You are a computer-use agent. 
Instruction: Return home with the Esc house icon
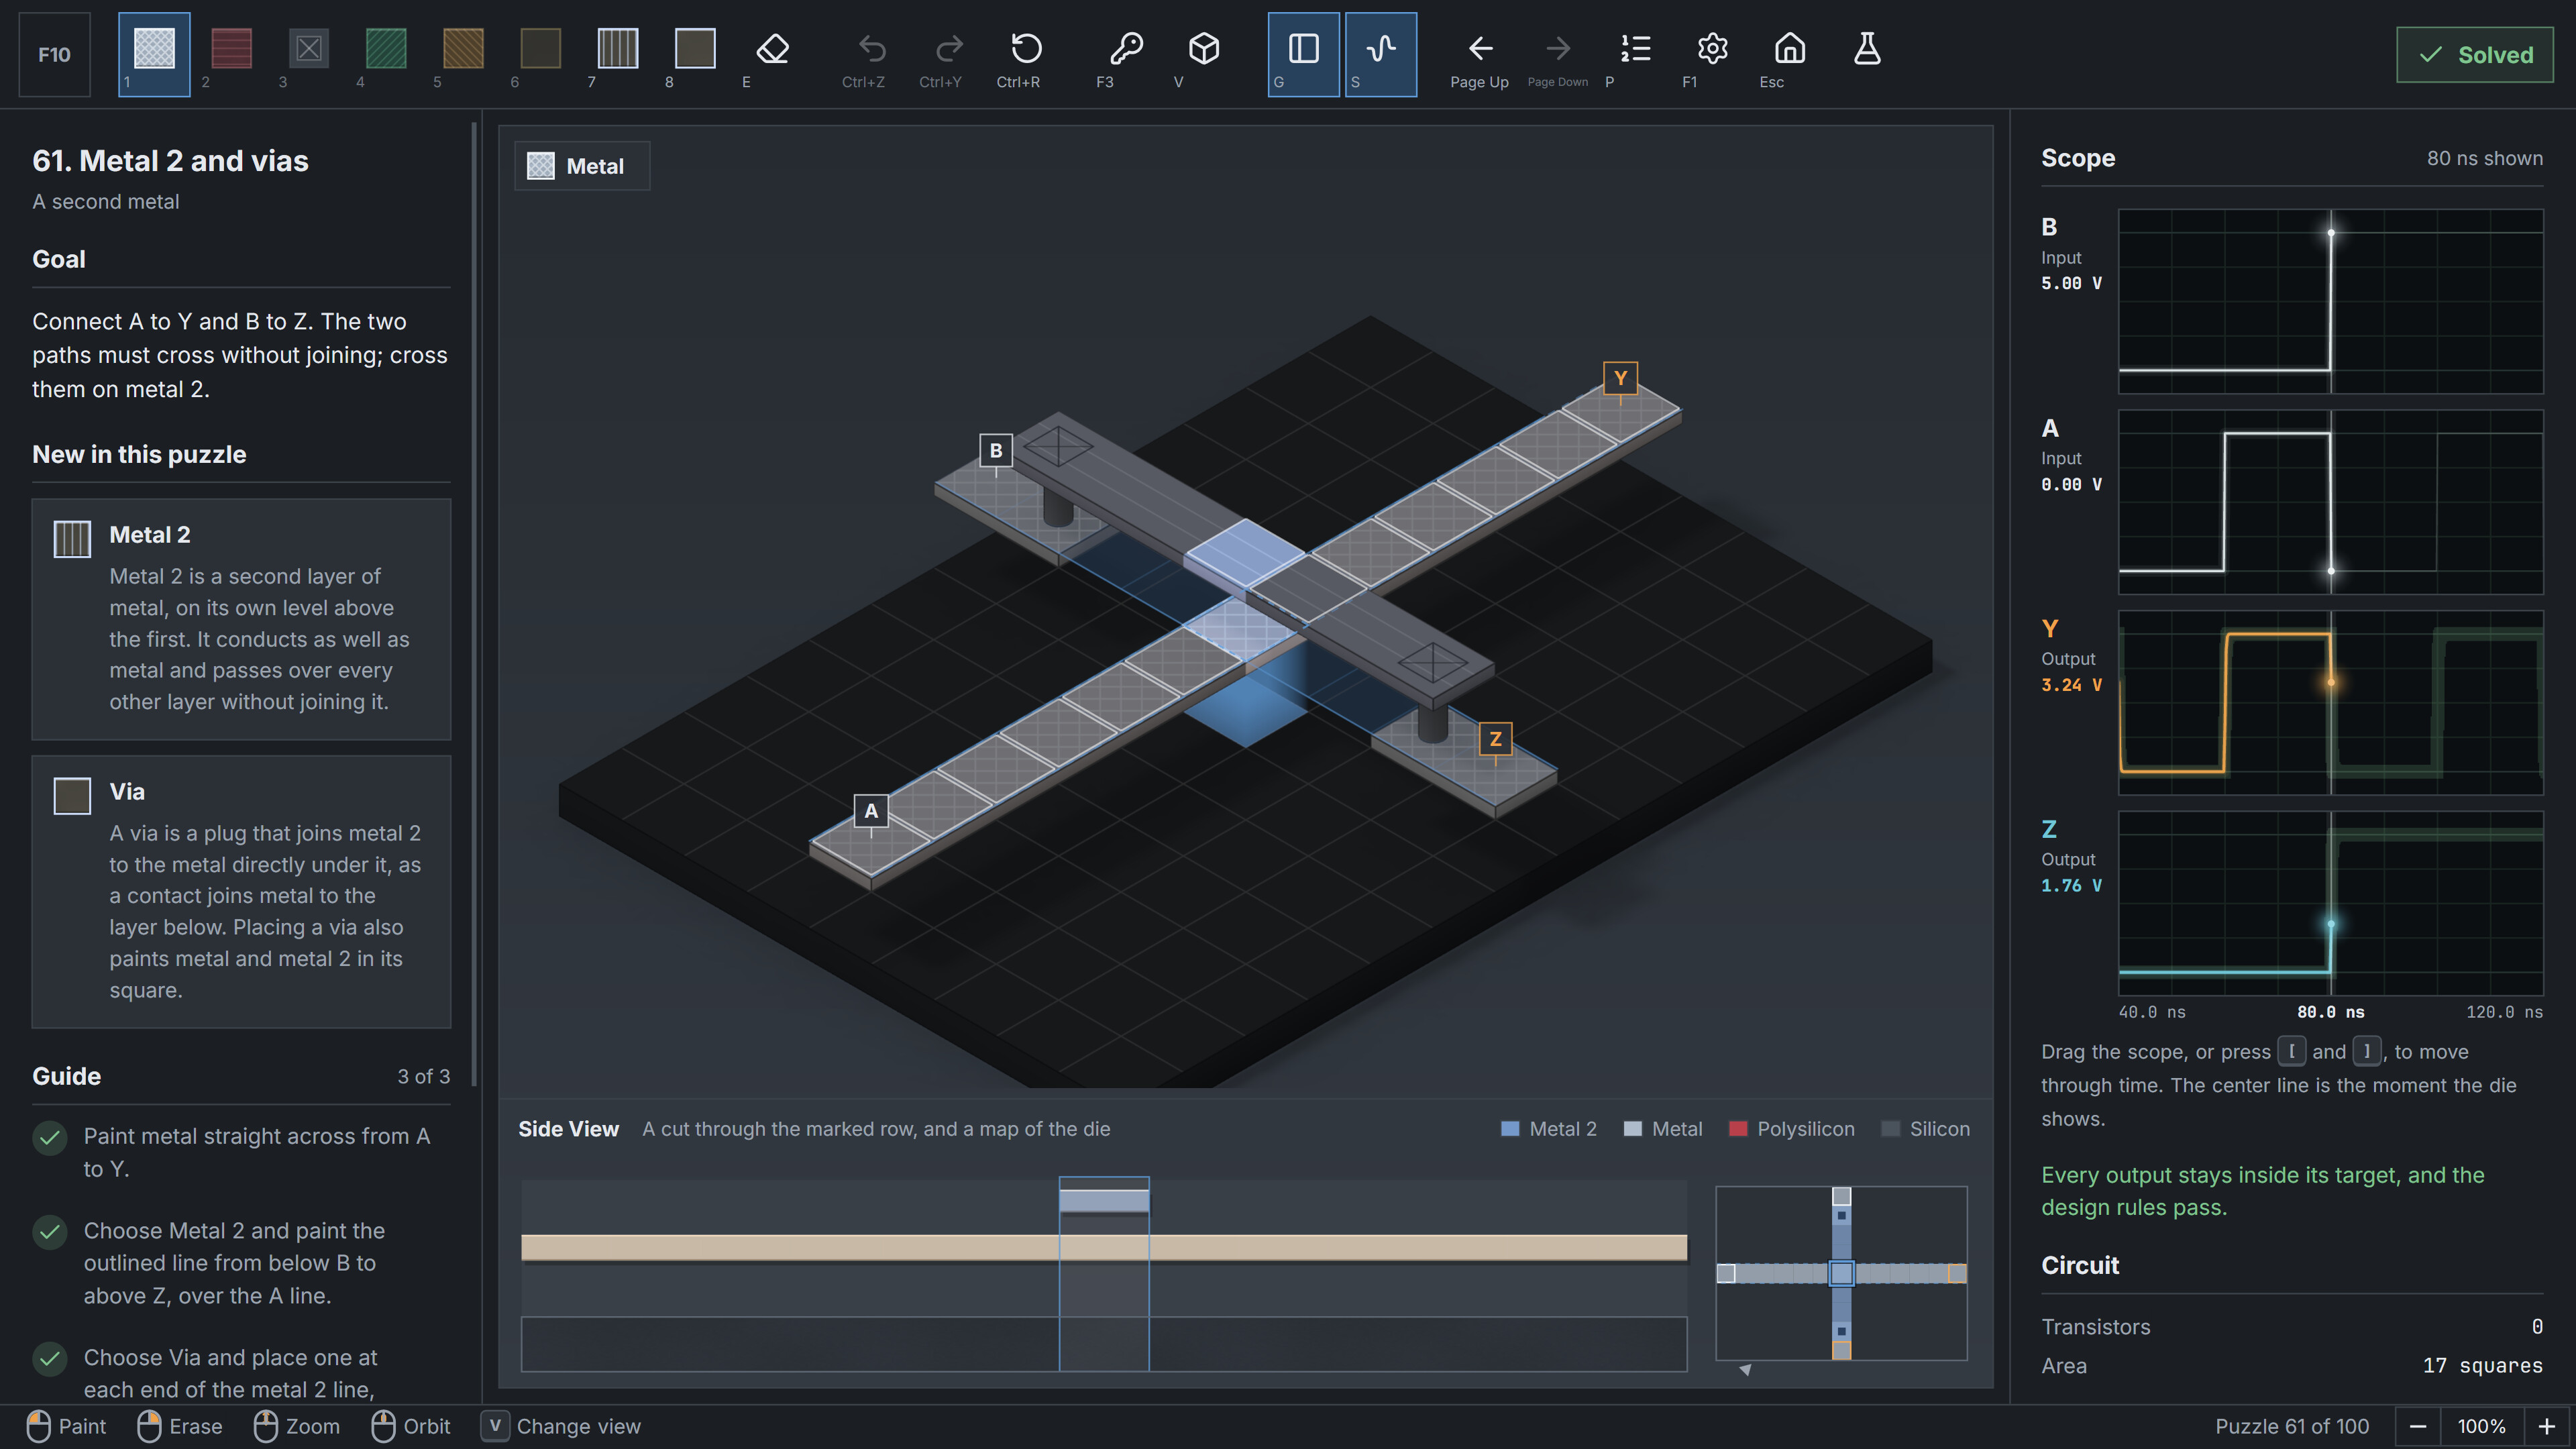[x=1790, y=54]
